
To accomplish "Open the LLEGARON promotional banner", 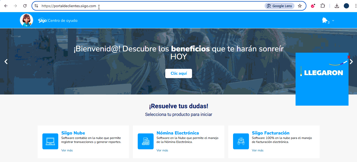I will pos(322,79).
